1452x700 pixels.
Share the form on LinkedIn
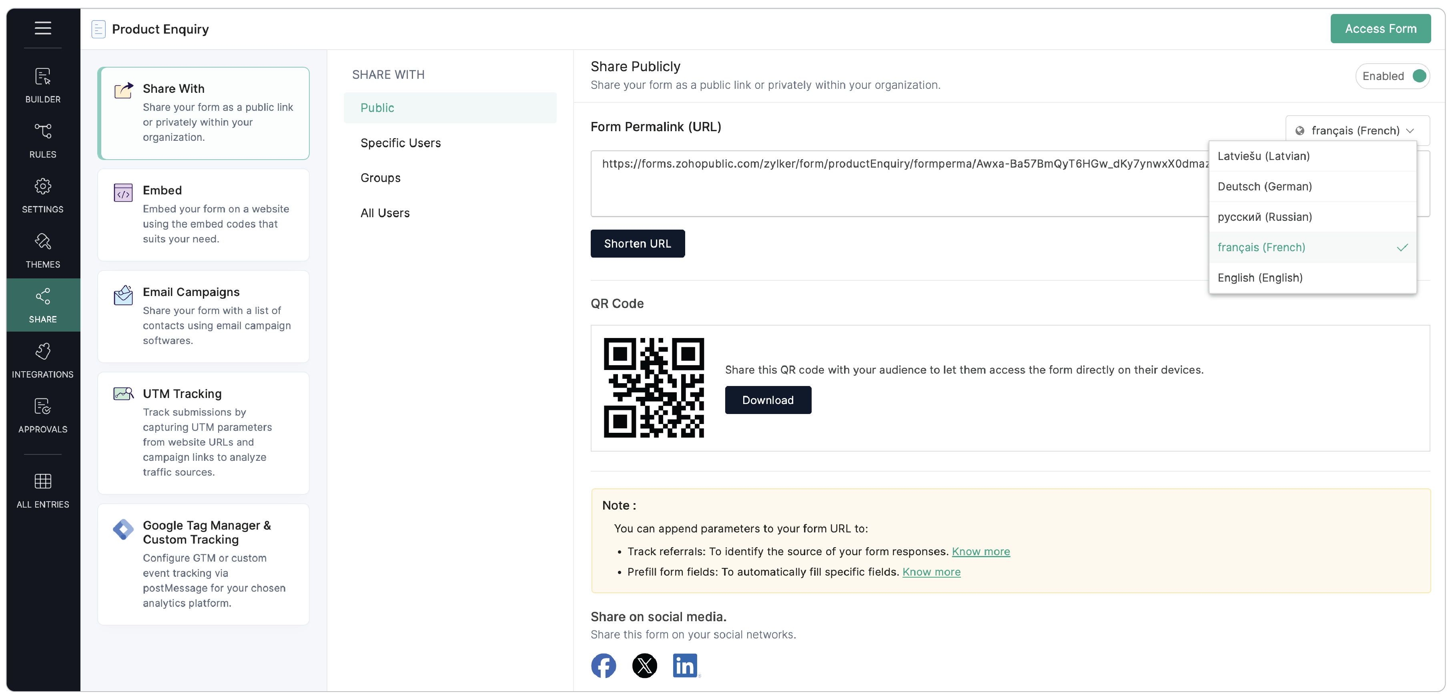click(686, 666)
